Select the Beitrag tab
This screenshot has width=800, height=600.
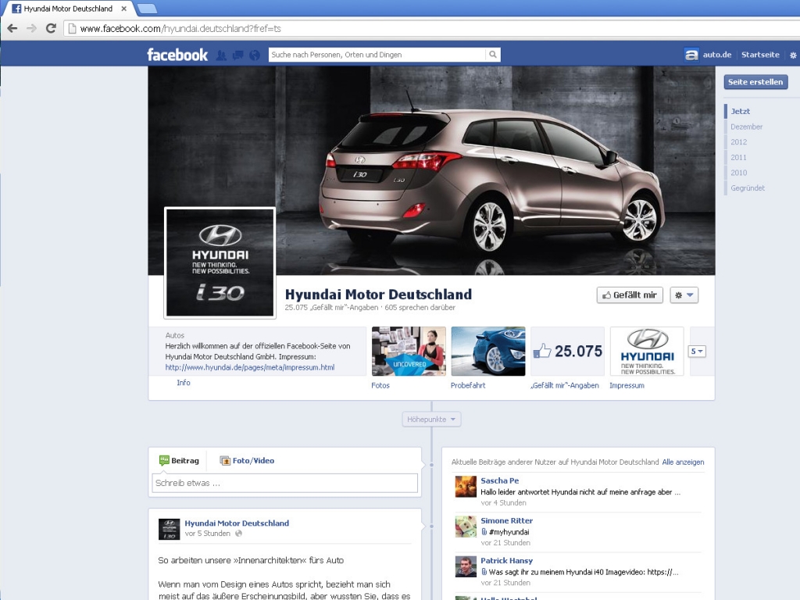click(x=179, y=461)
